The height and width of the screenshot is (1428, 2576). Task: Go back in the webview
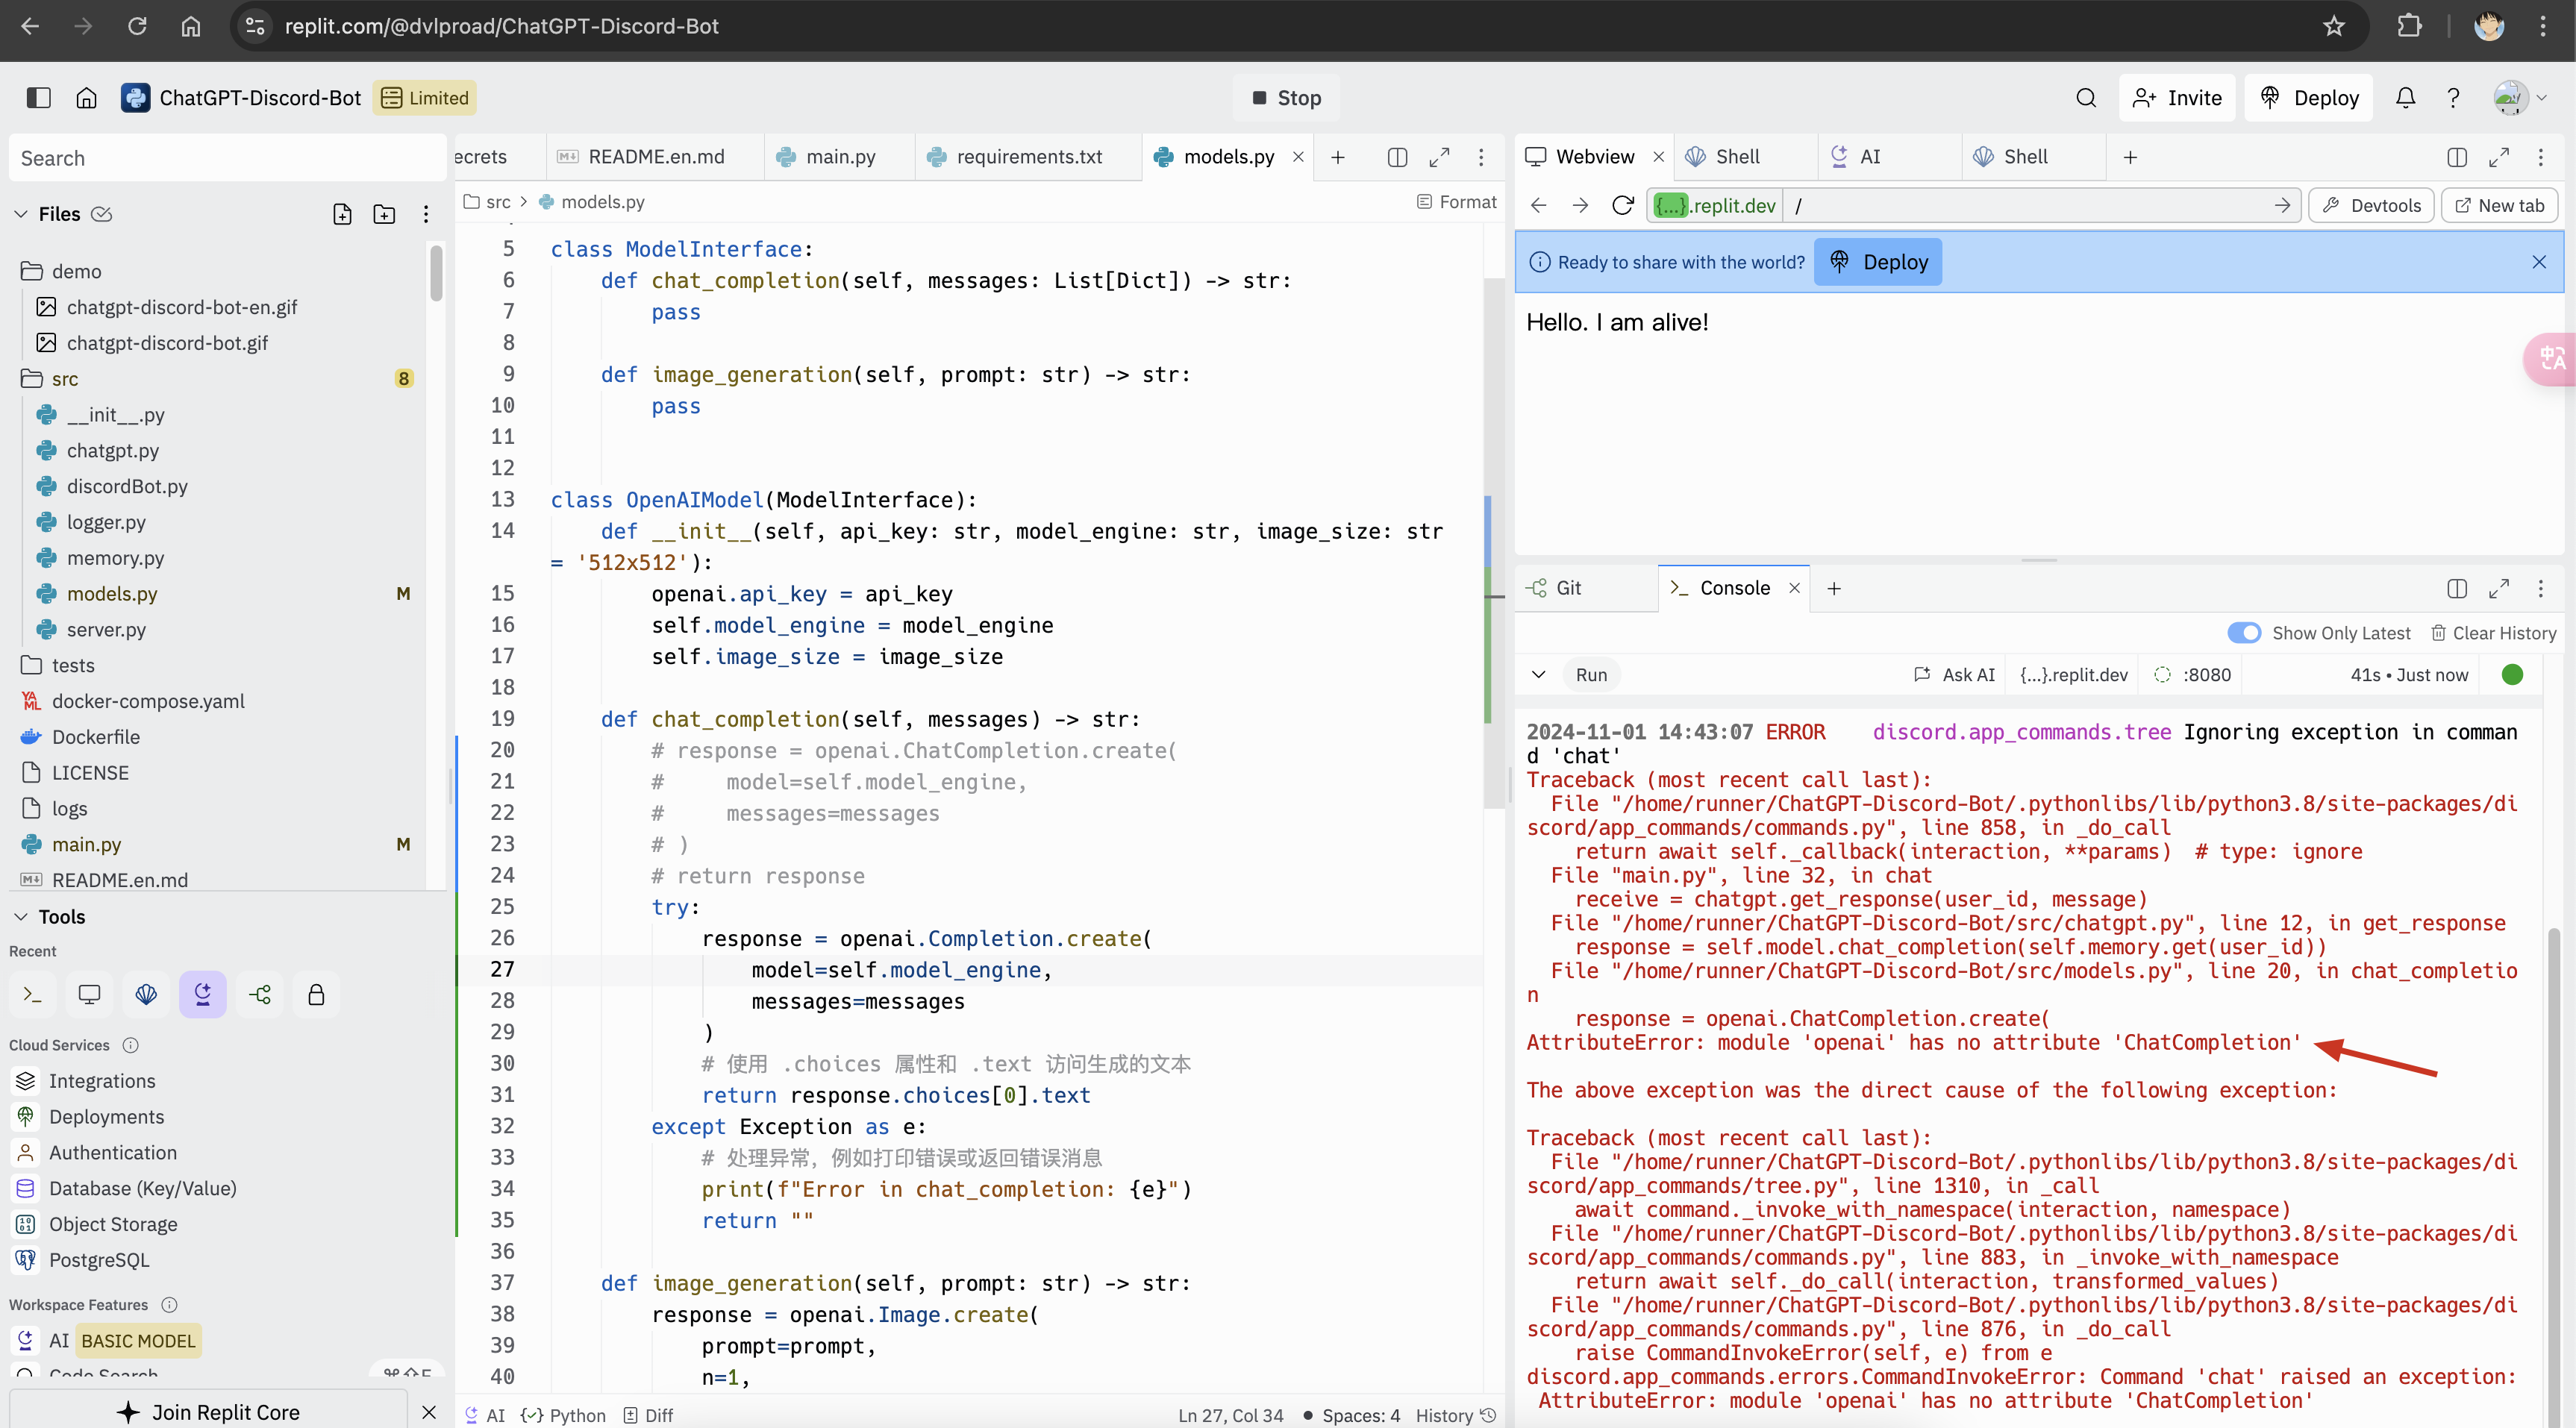coord(1539,205)
